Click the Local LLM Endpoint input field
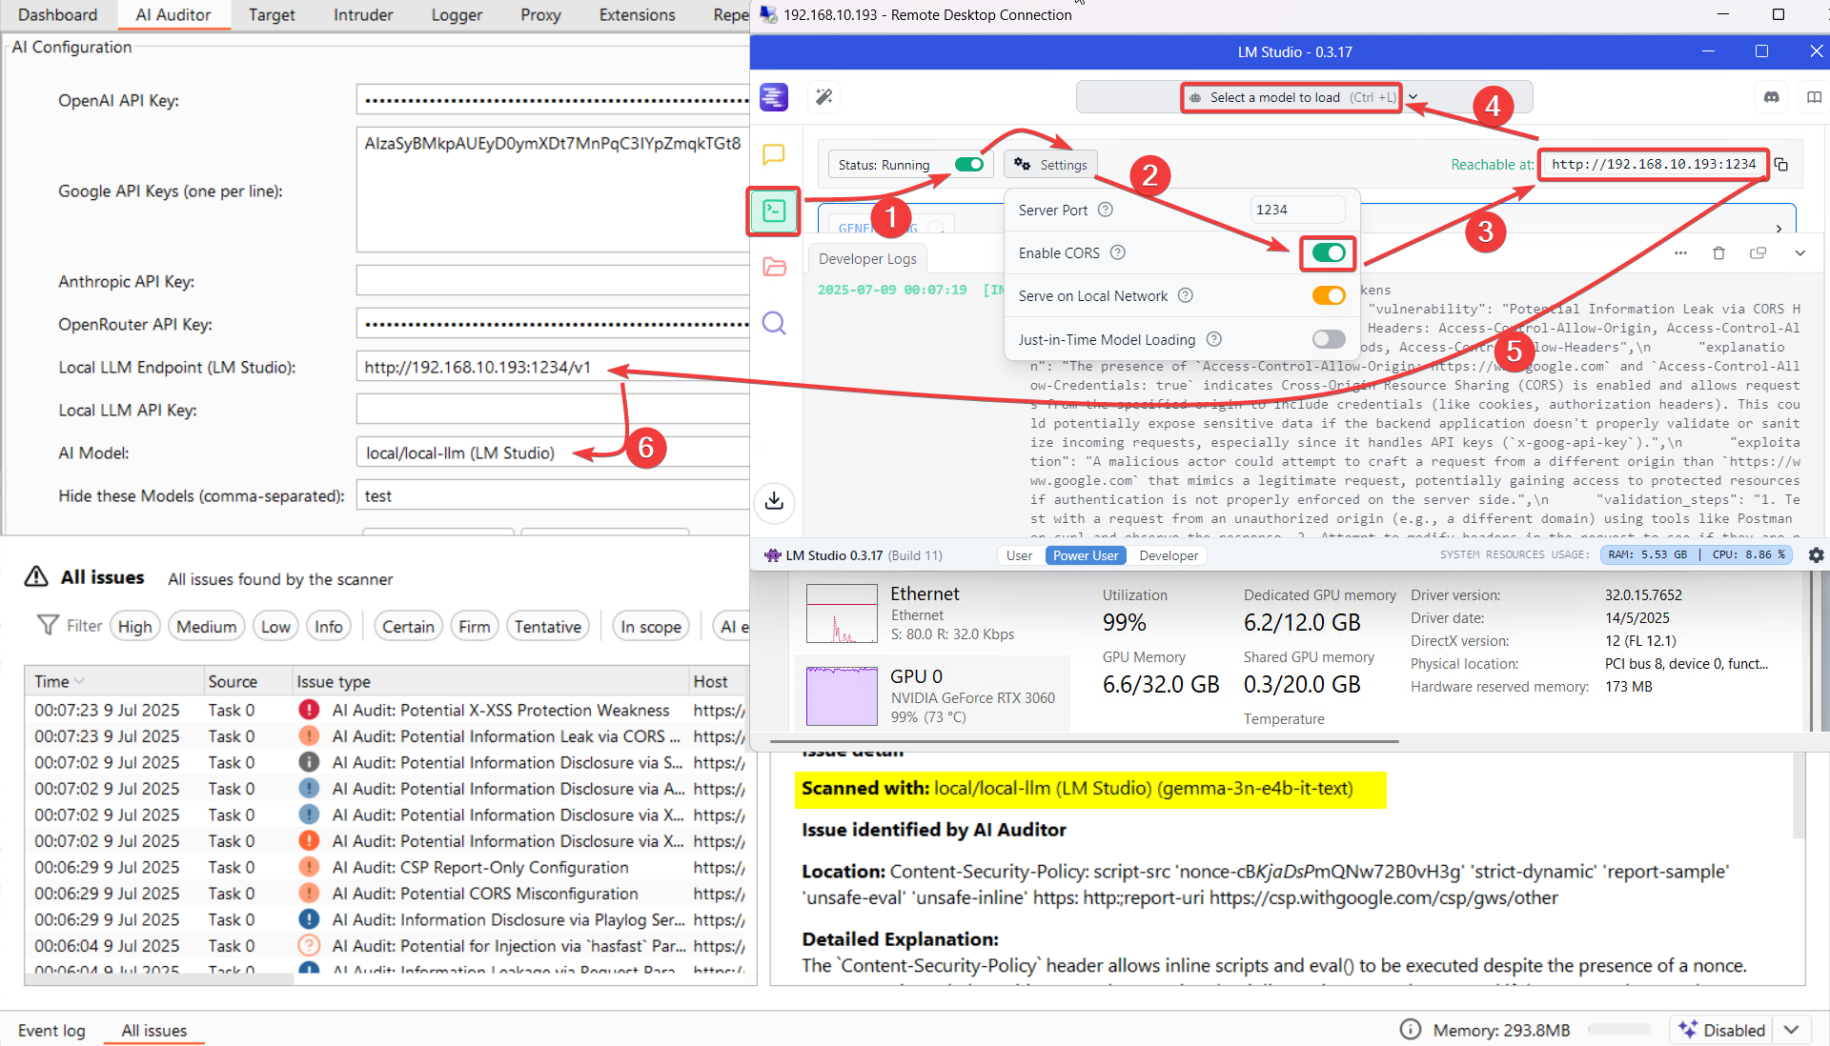This screenshot has width=1830, height=1046. [x=553, y=367]
